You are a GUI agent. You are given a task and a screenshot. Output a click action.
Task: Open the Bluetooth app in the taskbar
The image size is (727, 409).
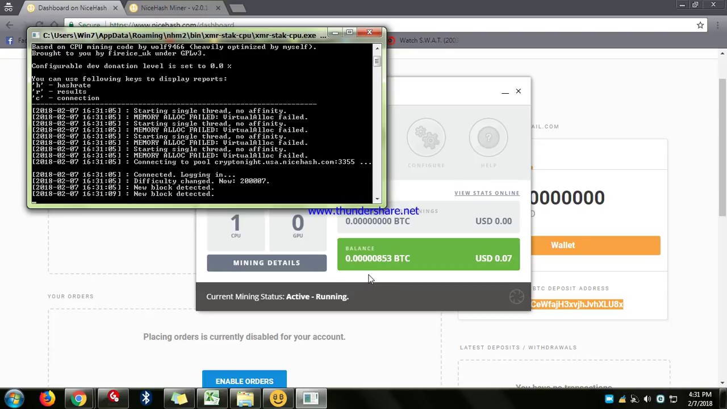pos(146,398)
